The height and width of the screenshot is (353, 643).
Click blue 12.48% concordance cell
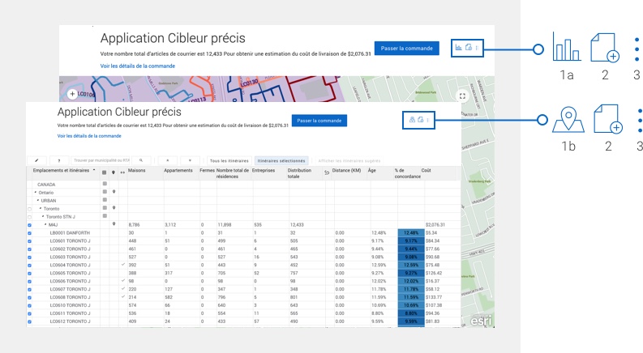pyautogui.click(x=411, y=232)
